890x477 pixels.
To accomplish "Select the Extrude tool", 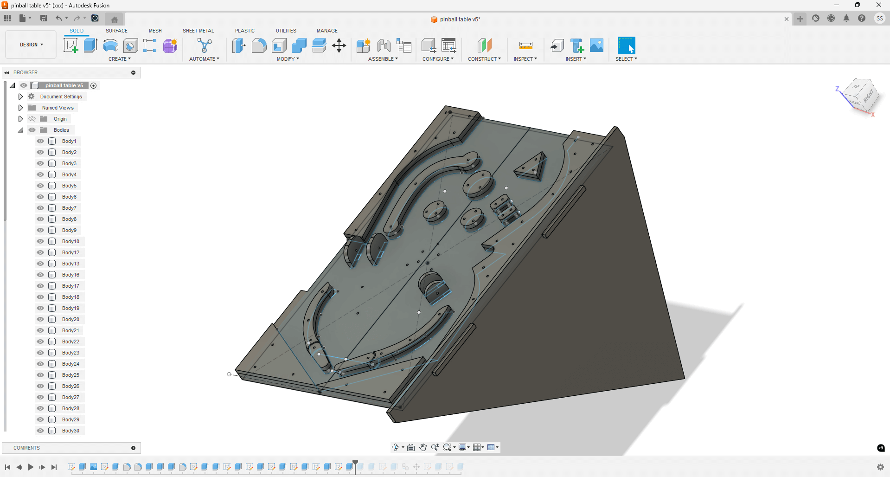I will click(x=90, y=45).
